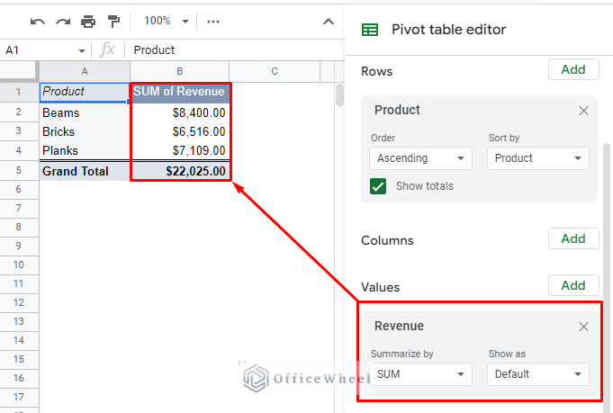This screenshot has height=413, width=613.
Task: Open the Name box dropdown arrow
Action: (81, 50)
